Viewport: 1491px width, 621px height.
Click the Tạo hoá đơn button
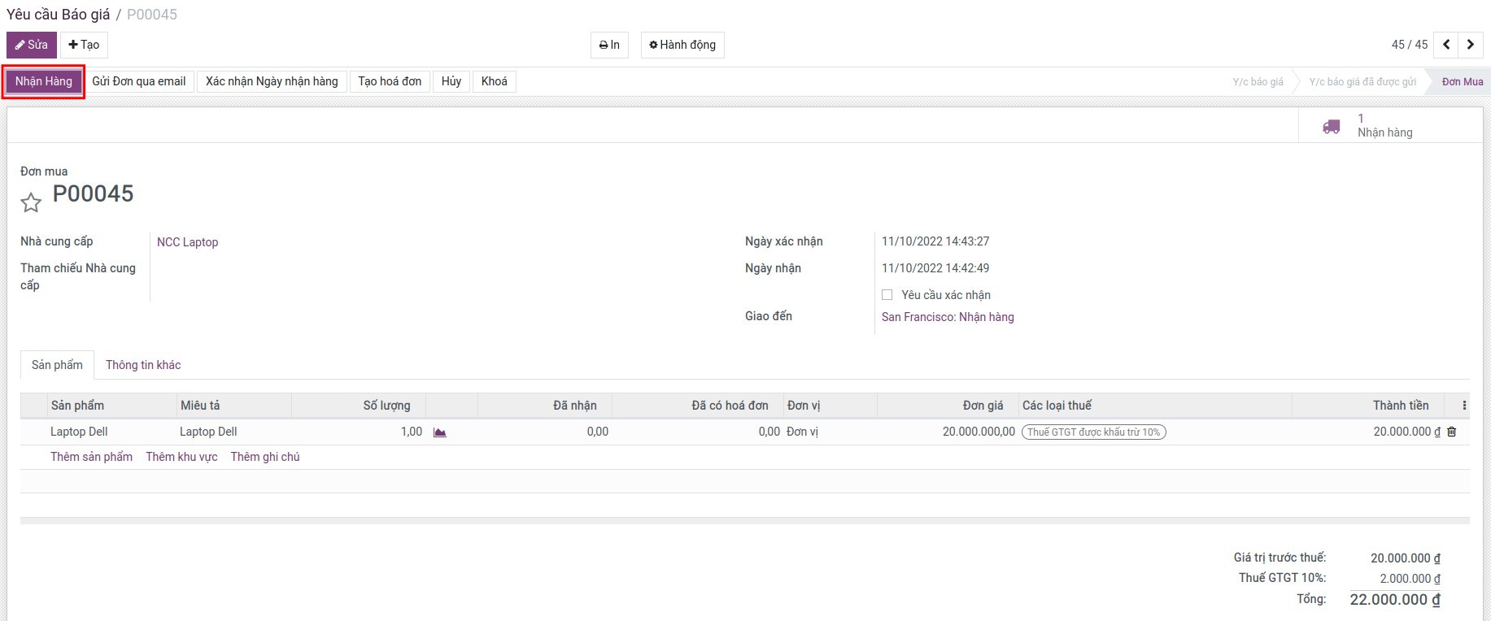(390, 81)
